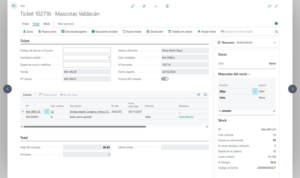The width and height of the screenshot is (300, 178).
Task: Share the Líneas section data
Action: coord(198,95)
